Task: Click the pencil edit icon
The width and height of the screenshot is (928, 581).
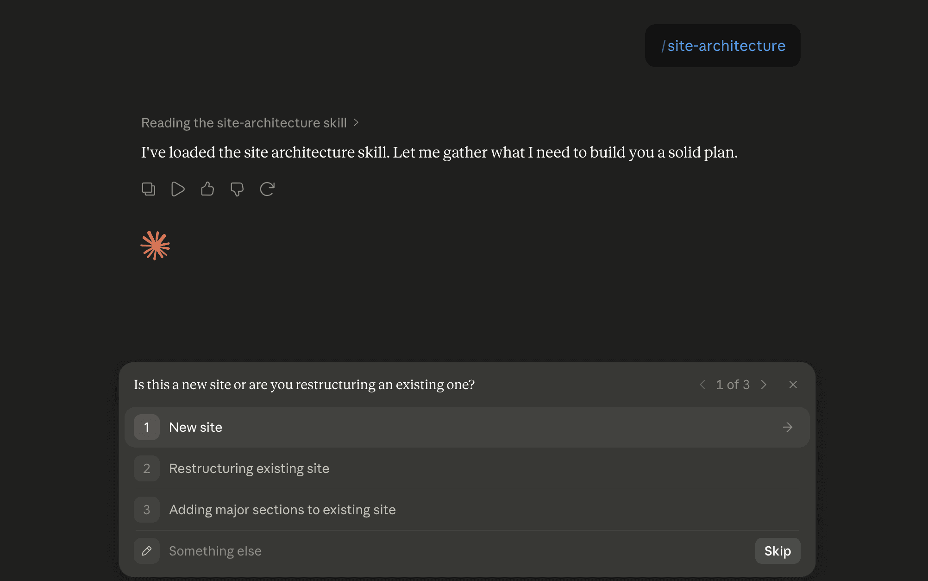Action: (147, 551)
